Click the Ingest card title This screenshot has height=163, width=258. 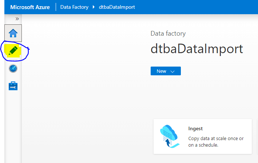pos(195,128)
